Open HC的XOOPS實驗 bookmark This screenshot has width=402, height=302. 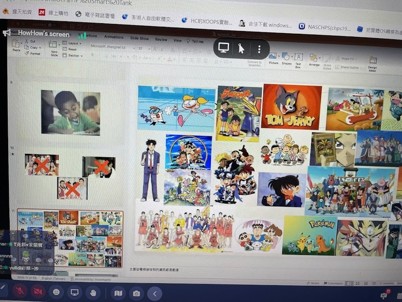(207, 22)
